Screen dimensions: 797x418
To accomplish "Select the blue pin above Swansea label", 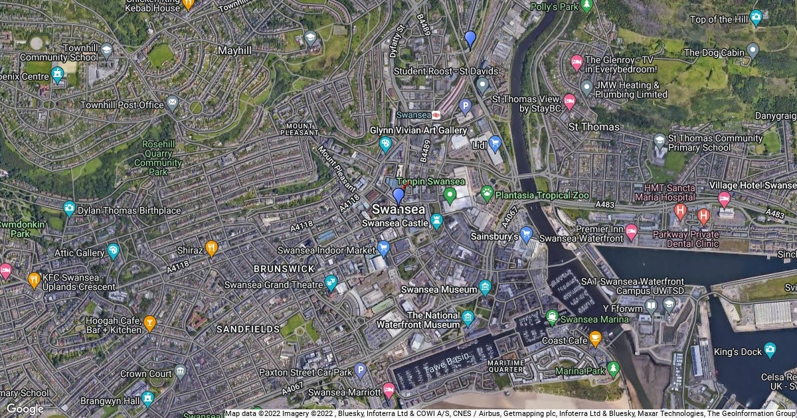I will click(x=398, y=196).
